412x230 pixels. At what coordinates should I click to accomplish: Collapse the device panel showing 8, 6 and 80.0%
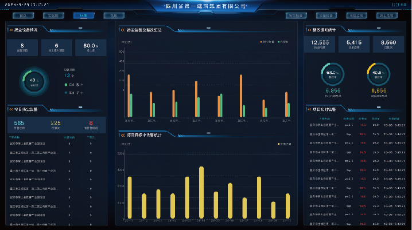pyautogui.click(x=11, y=30)
